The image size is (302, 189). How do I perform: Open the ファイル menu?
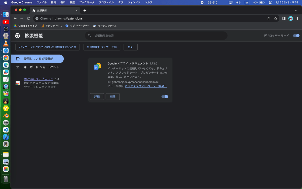click(42, 2)
